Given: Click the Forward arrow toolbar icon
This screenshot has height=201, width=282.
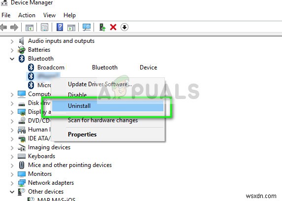Looking at the screenshot, I should pyautogui.click(x=14, y=28).
